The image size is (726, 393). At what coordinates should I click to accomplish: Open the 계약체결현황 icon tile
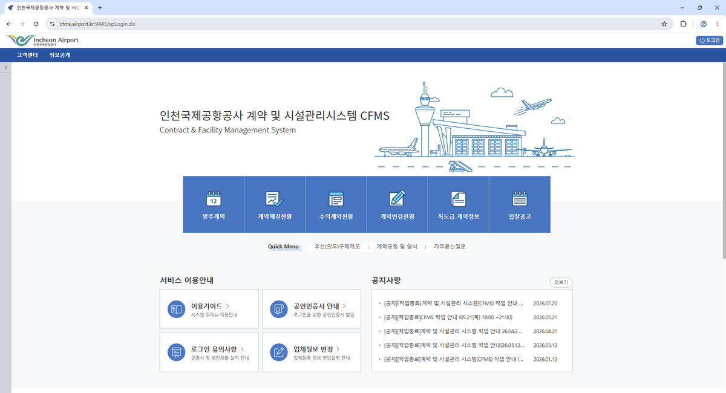pyautogui.click(x=275, y=204)
